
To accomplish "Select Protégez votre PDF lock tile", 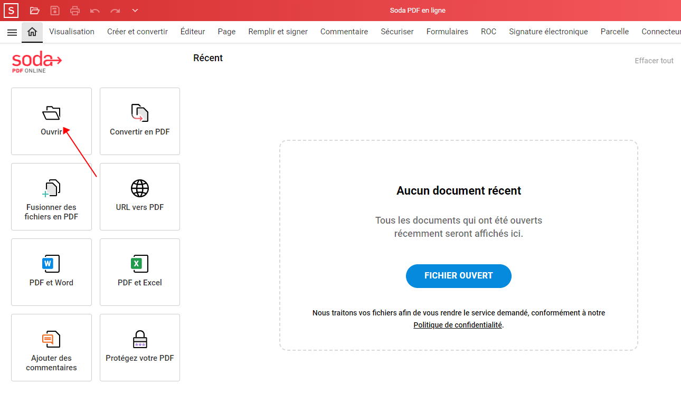I will pos(140,348).
